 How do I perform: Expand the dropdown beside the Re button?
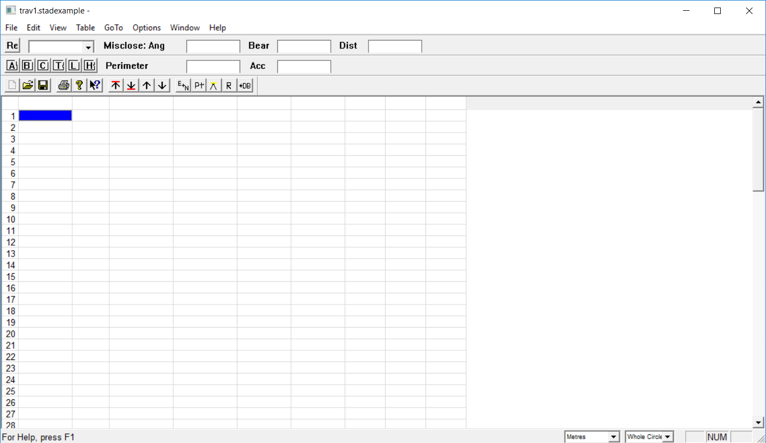[88, 47]
